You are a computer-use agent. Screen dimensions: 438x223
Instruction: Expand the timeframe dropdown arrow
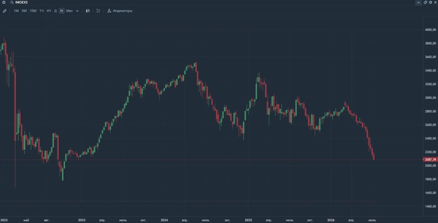pyautogui.click(x=77, y=11)
